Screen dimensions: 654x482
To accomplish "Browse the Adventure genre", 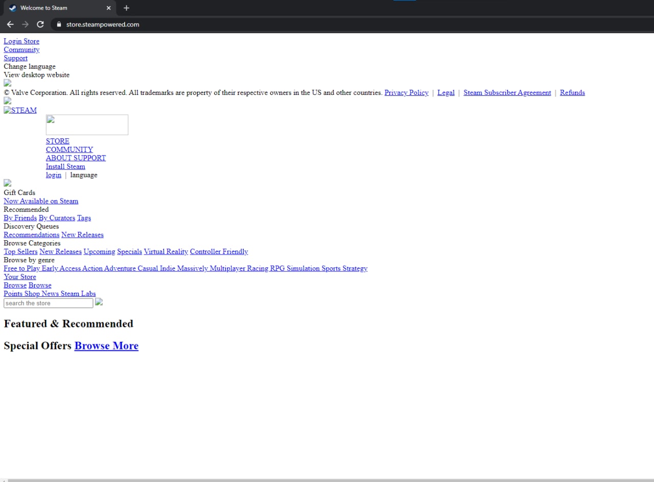I will point(120,268).
